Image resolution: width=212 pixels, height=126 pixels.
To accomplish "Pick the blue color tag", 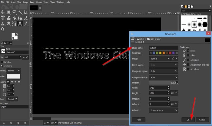I will 154,53.
